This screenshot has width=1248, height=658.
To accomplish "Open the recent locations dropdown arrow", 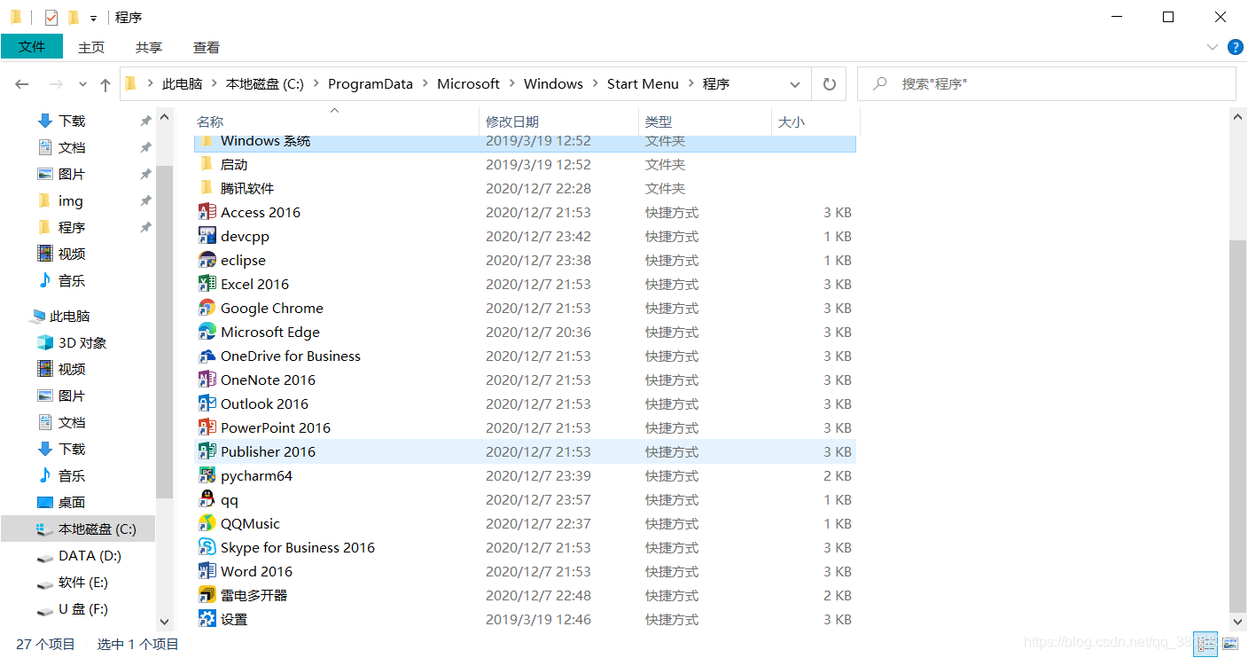I will click(82, 84).
